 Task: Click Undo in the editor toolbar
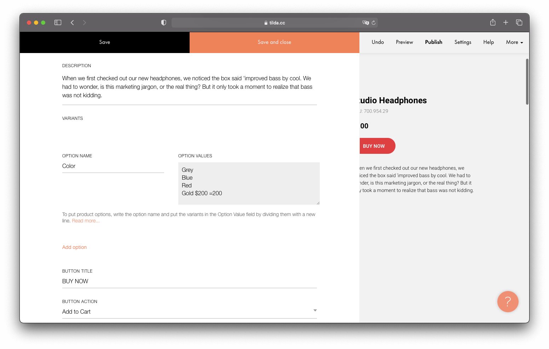point(377,42)
